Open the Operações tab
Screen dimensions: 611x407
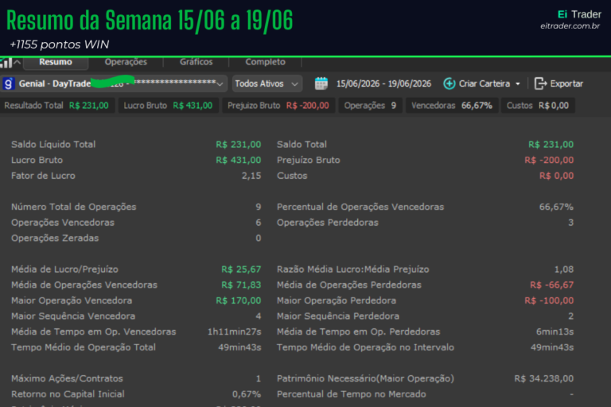pos(126,62)
